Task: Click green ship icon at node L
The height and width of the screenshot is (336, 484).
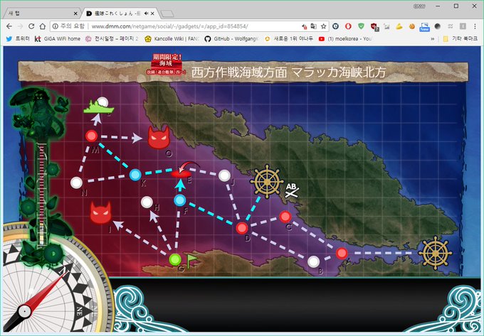Action: [x=98, y=107]
